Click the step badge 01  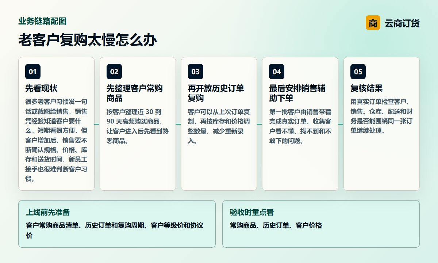pyautogui.click(x=33, y=72)
